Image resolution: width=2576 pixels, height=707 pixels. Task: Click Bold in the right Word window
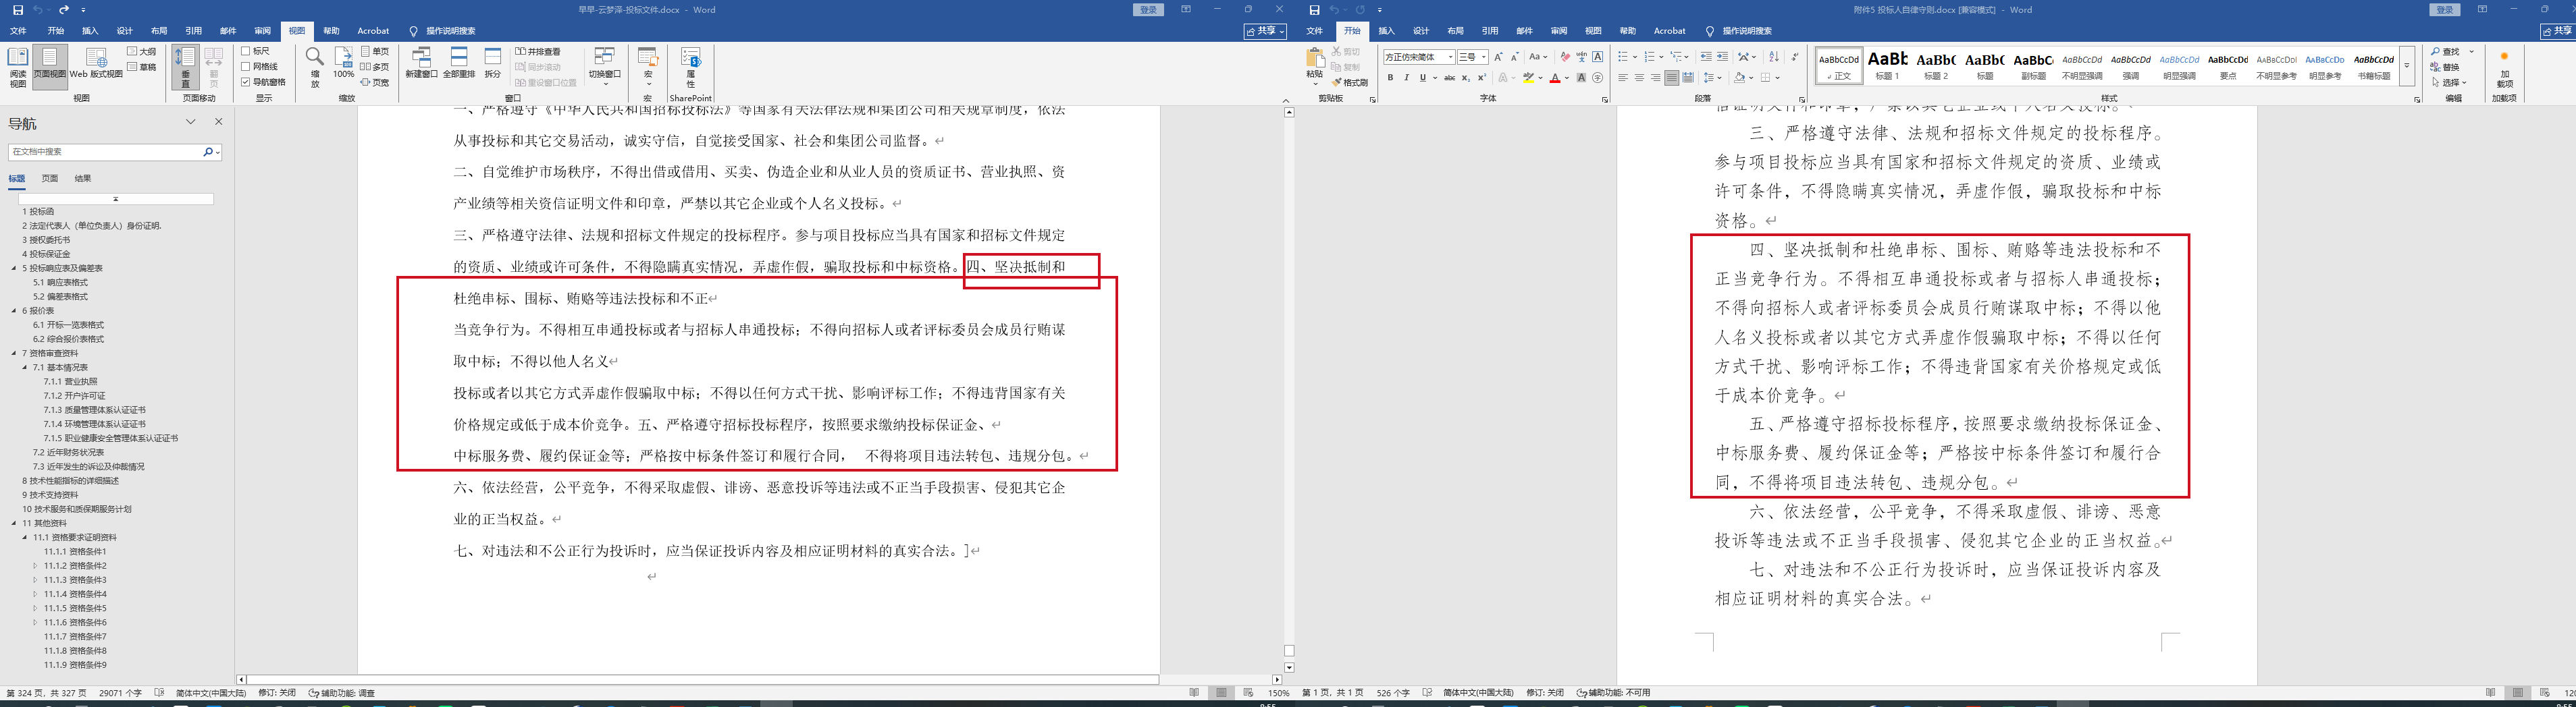[x=1390, y=78]
